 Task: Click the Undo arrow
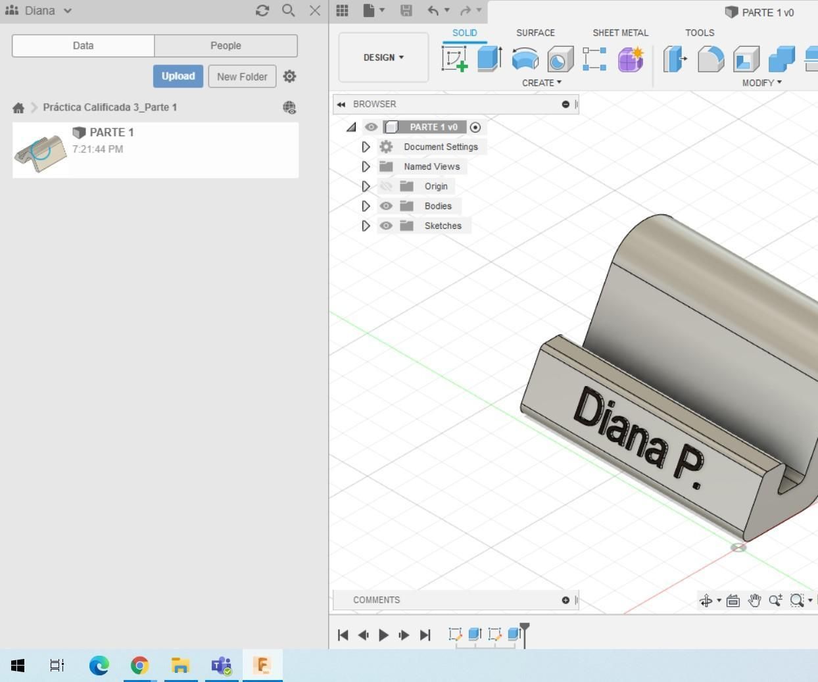[x=433, y=11]
